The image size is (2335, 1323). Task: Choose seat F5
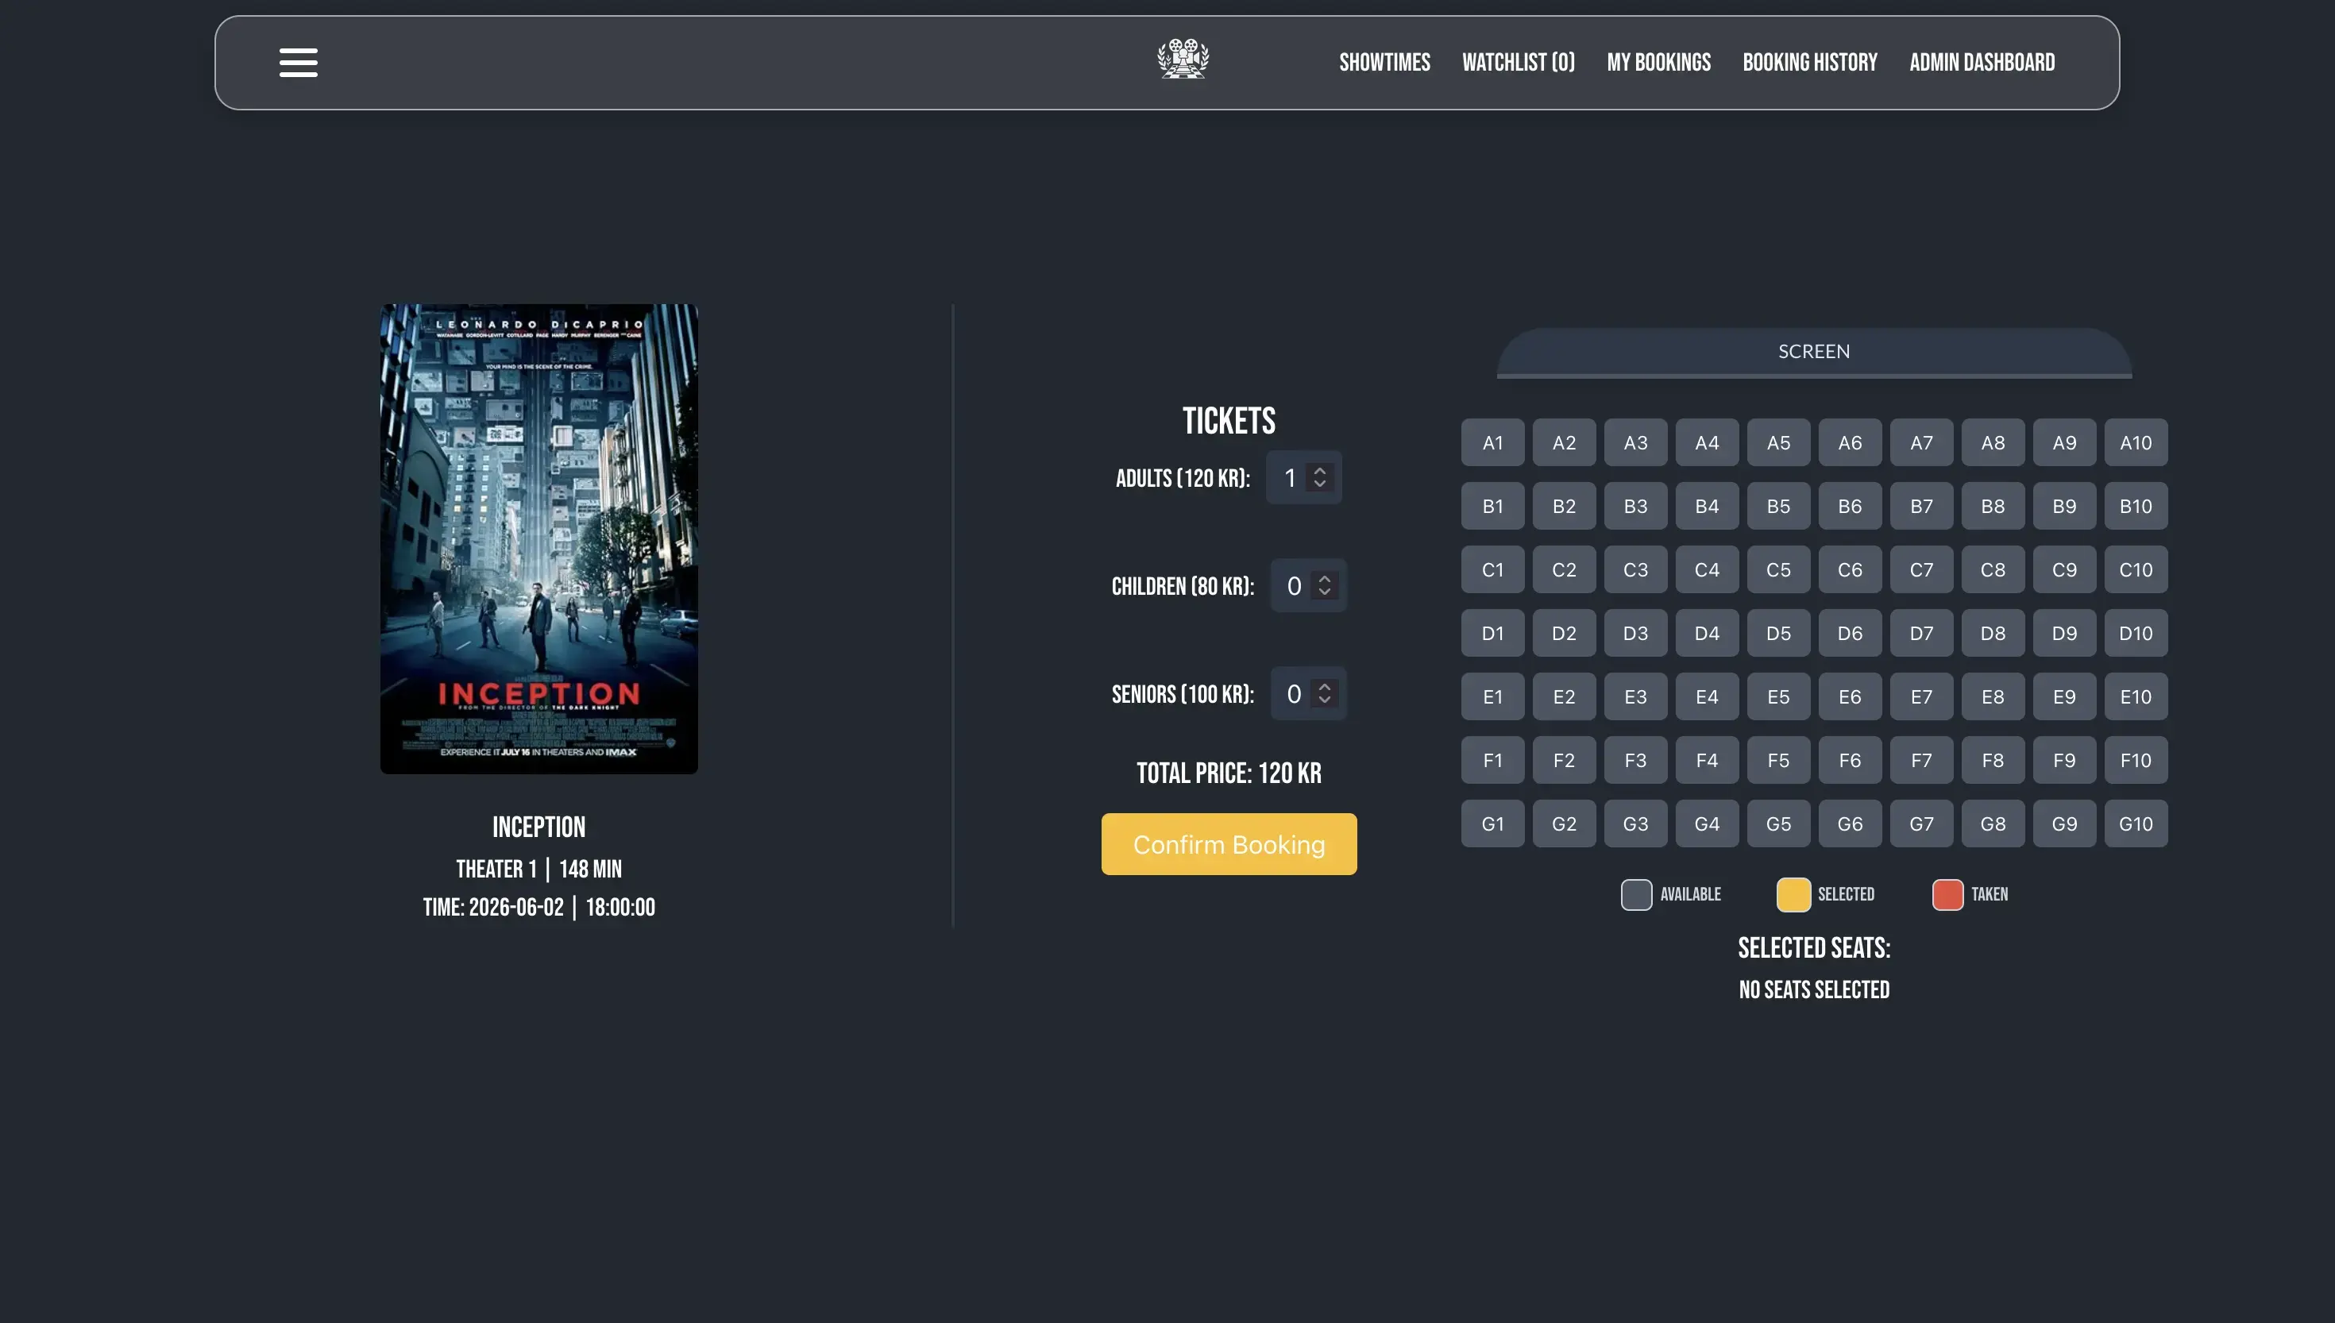(x=1778, y=761)
